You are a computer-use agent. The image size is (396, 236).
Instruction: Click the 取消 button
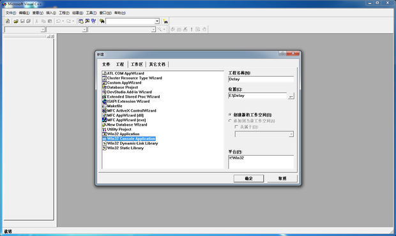click(x=282, y=178)
